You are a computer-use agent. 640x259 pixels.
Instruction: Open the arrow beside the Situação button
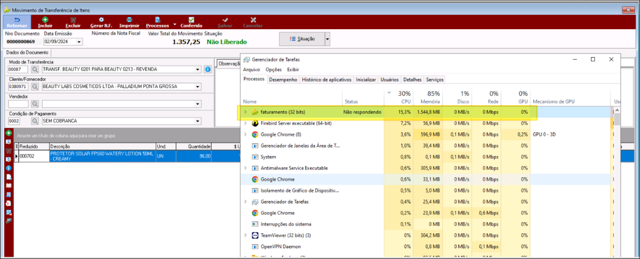click(328, 39)
